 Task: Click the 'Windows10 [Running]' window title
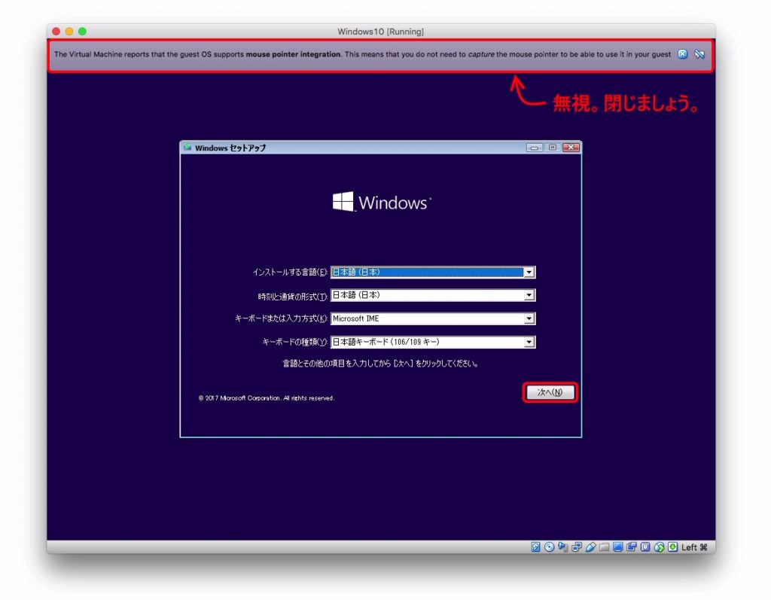tap(380, 32)
